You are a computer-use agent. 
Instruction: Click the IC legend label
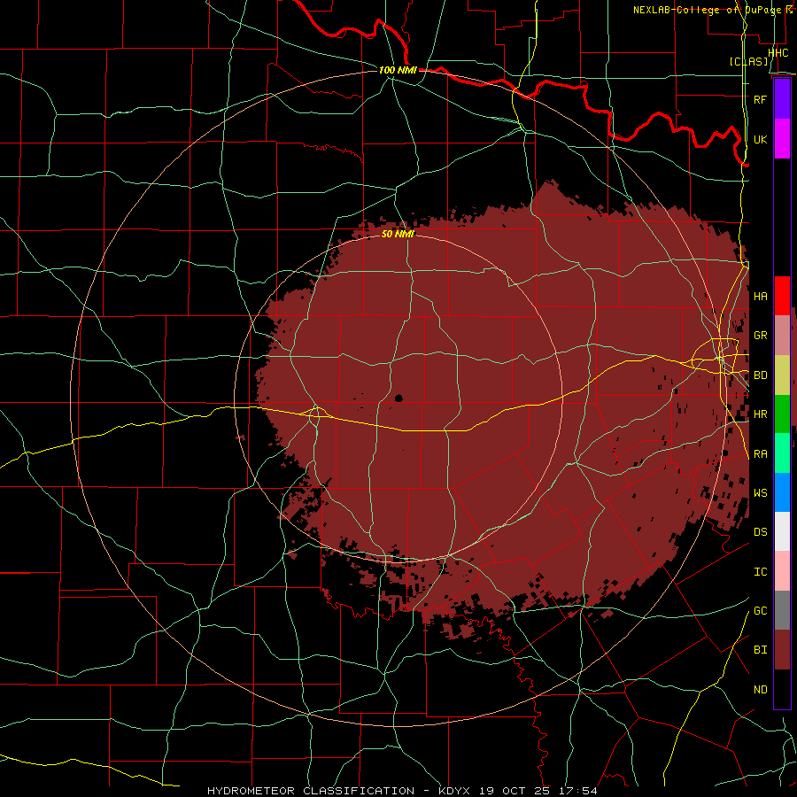point(760,572)
